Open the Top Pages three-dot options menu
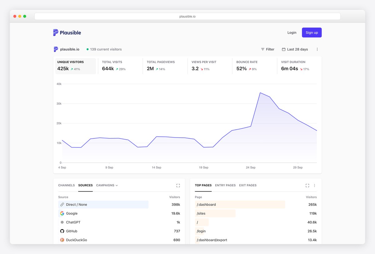Viewport: 375px width, 254px height. tap(315, 185)
